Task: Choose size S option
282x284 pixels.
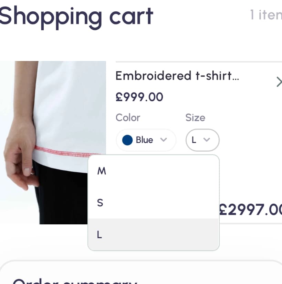Action: 100,203
